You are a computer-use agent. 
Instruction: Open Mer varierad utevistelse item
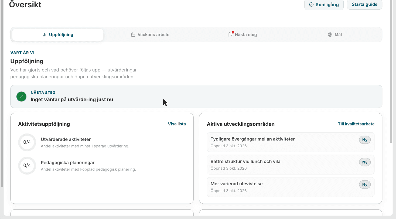point(291,187)
